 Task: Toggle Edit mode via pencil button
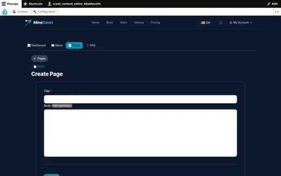[272, 4]
